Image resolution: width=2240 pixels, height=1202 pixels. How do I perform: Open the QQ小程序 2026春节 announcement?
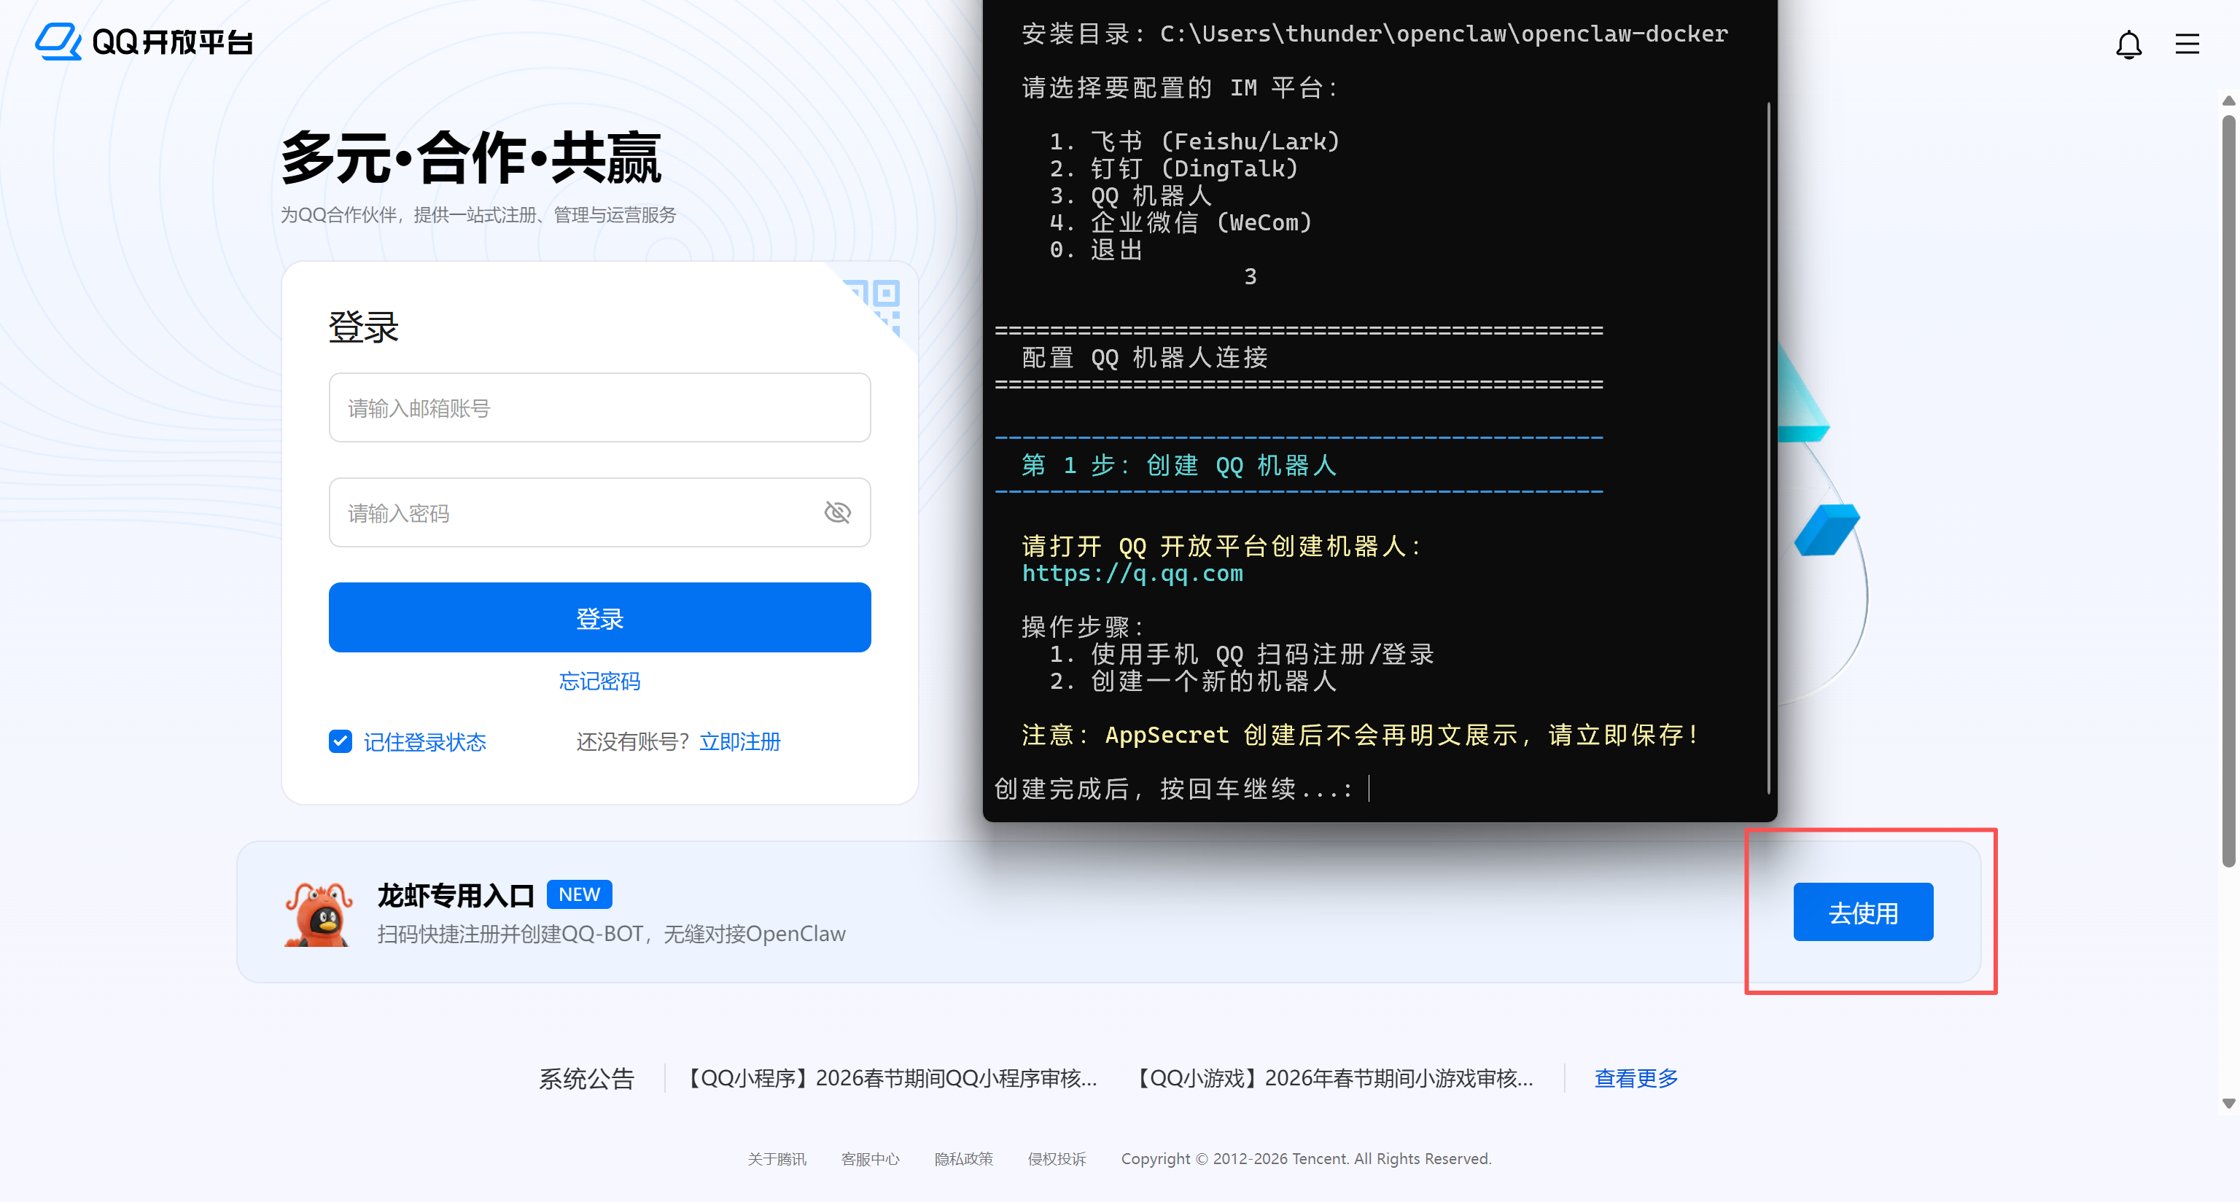(x=891, y=1077)
